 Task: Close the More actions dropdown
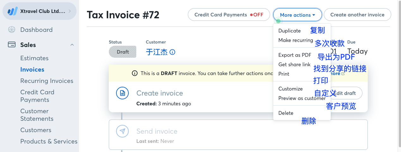tap(298, 15)
